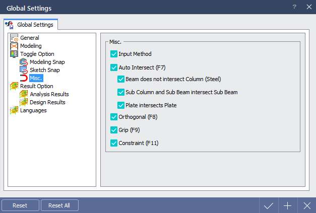Select the Modeling Snap magnet icon

point(24,62)
